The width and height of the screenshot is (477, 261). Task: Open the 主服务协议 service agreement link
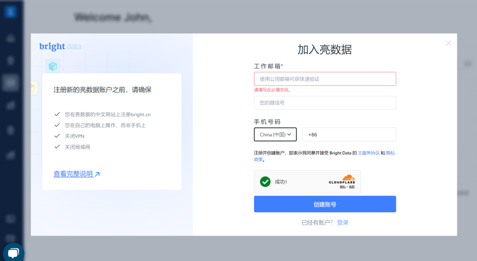(369, 153)
